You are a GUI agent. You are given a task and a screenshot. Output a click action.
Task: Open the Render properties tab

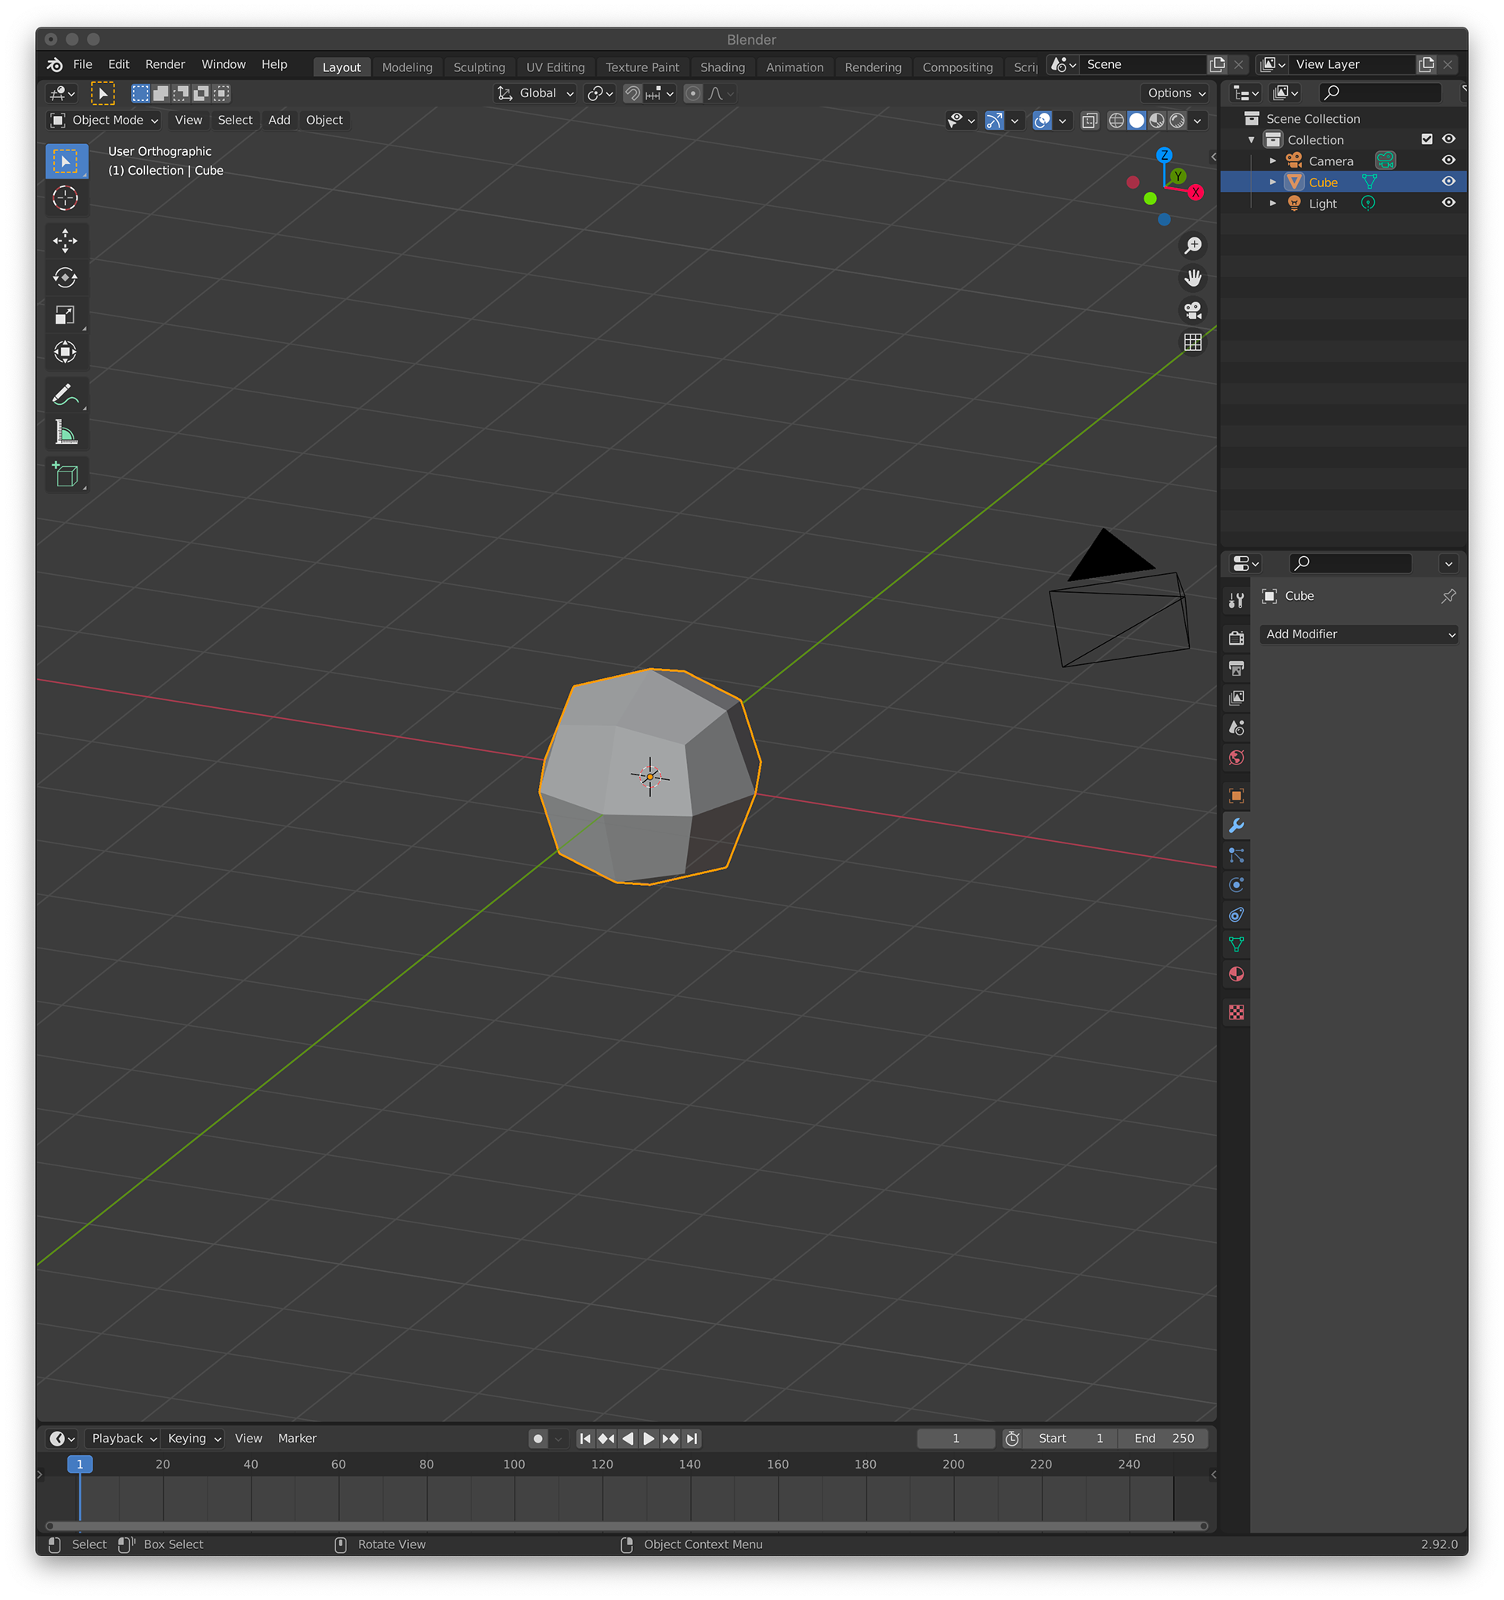(1236, 638)
